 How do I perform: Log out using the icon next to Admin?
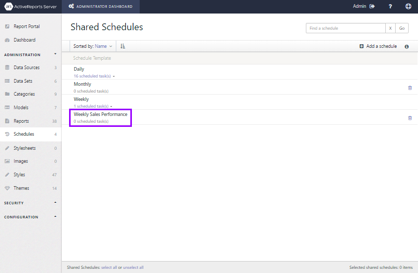(372, 6)
